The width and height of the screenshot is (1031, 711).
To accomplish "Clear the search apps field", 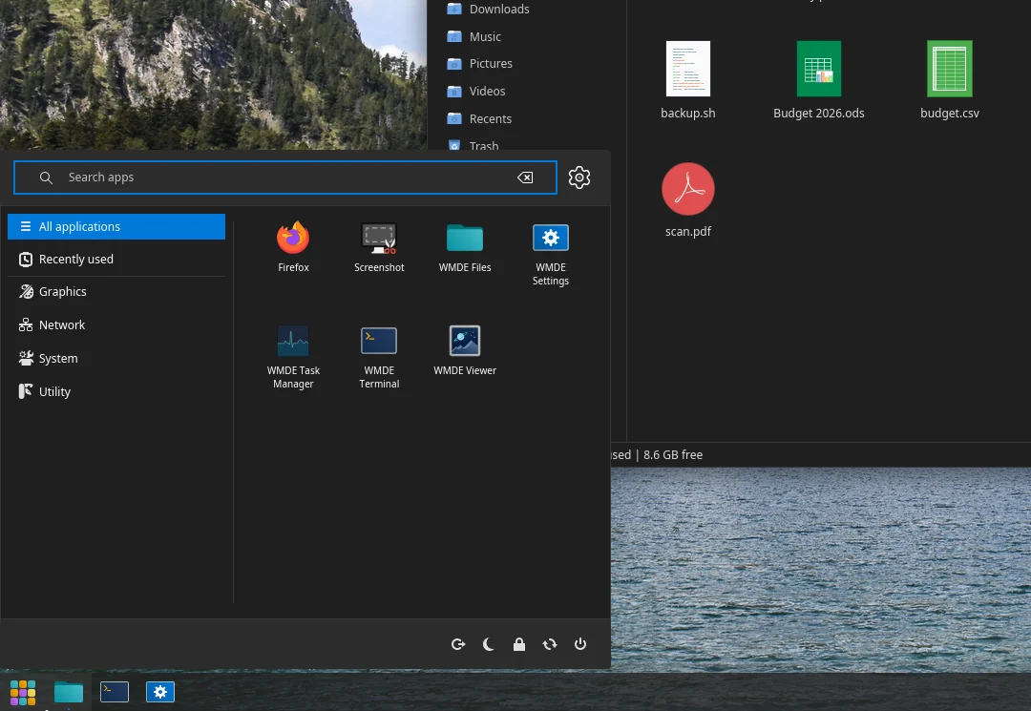I will [x=525, y=178].
